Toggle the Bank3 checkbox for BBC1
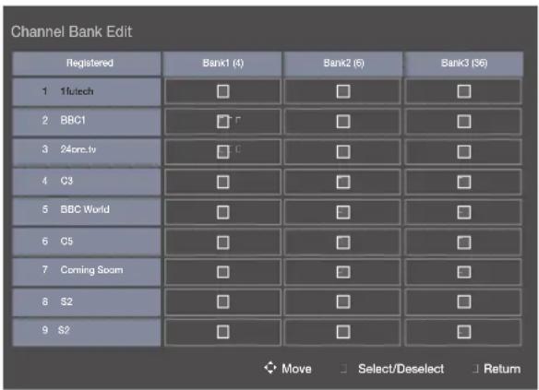Viewport: 539px width, 390px height. click(464, 122)
